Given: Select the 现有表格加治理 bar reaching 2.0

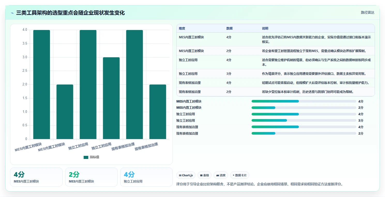Looking at the screenshot, I should point(158,112).
